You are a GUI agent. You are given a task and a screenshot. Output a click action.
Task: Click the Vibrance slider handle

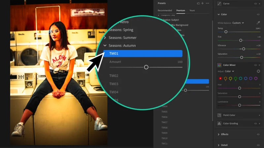(244, 49)
